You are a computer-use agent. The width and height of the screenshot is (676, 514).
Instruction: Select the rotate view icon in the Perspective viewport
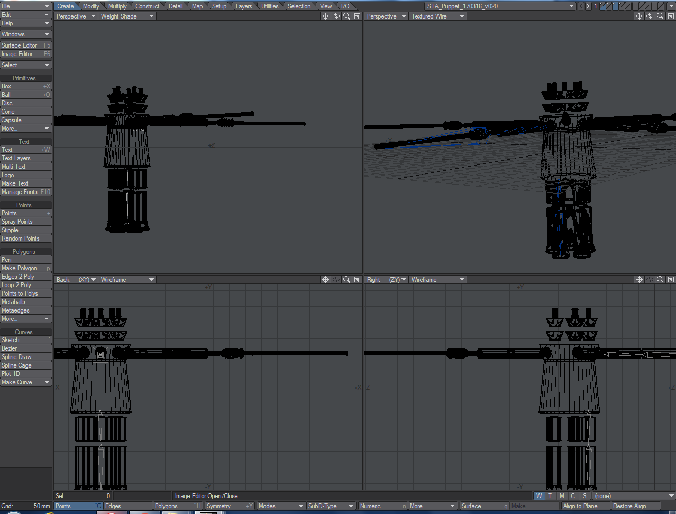pos(650,16)
